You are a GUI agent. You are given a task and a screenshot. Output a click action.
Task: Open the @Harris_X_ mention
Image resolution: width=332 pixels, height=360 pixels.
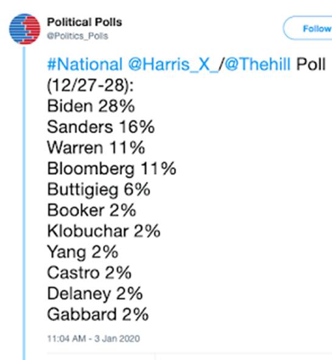[173, 64]
